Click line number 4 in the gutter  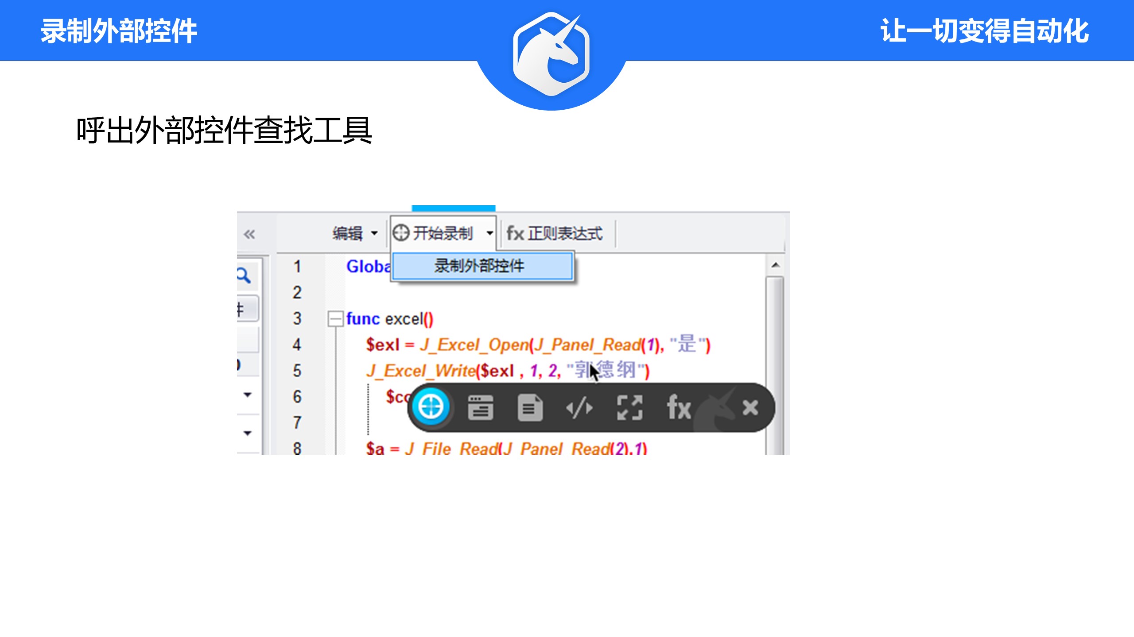point(297,345)
